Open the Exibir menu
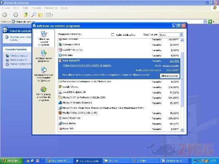 click(x=25, y=8)
